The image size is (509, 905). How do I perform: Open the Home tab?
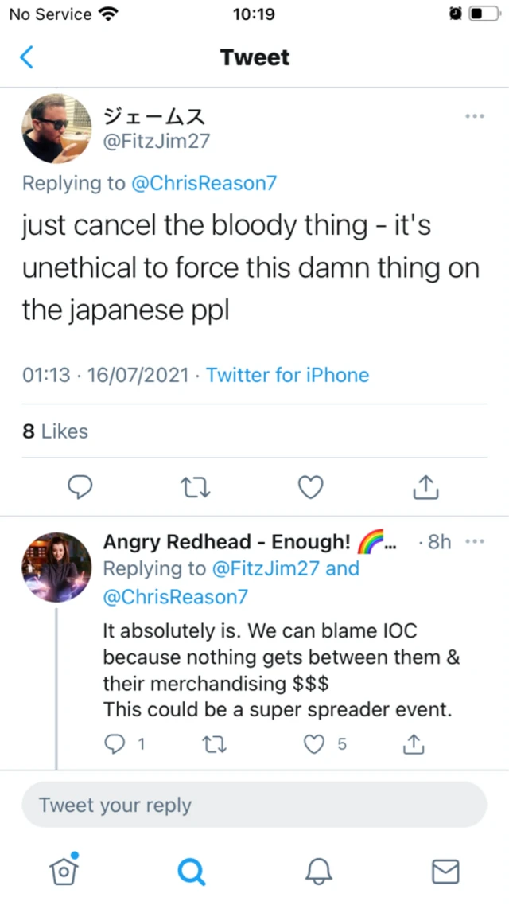[64, 872]
